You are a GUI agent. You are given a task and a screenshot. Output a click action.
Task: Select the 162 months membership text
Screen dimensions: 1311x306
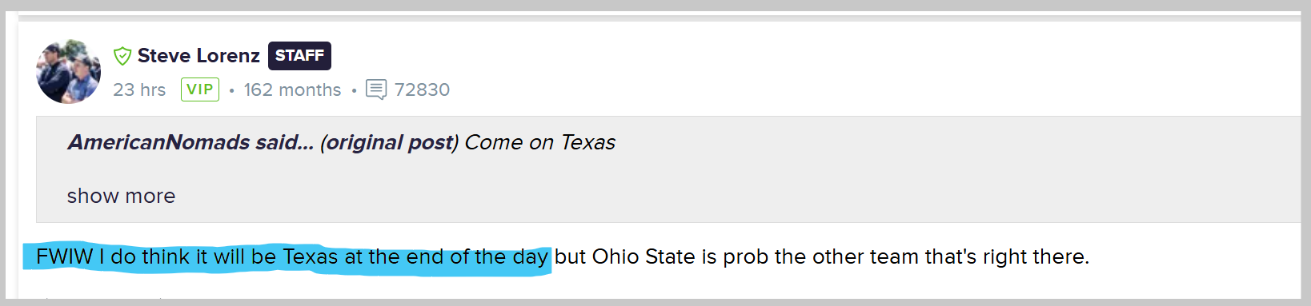pos(292,89)
